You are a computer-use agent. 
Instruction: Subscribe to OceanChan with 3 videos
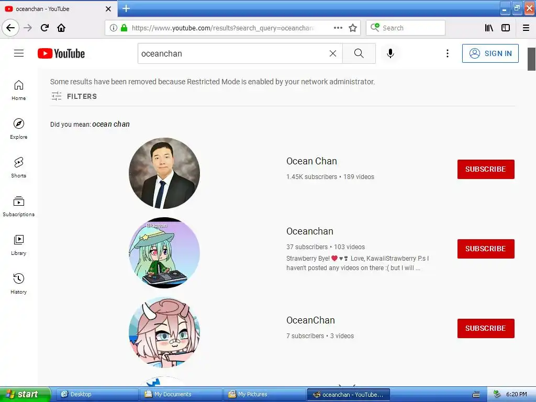coord(486,329)
